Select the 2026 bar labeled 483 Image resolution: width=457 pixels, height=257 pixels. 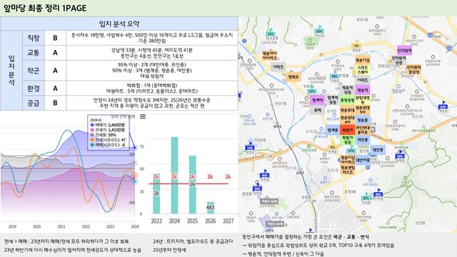211,208
